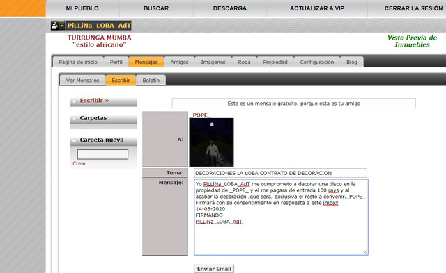Select the Mensajes tab
Viewport: 446px width, 273px height.
(146, 62)
